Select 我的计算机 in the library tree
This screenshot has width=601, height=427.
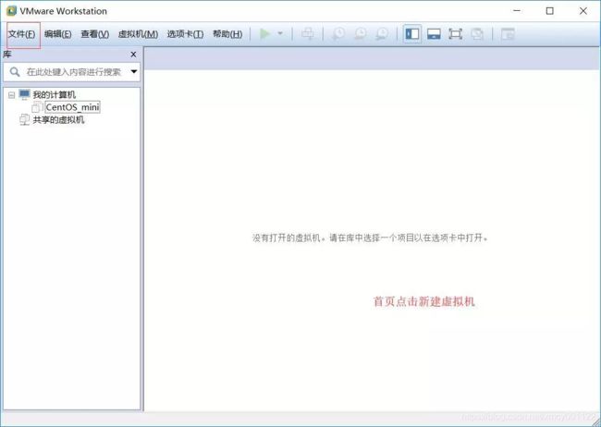(x=54, y=94)
